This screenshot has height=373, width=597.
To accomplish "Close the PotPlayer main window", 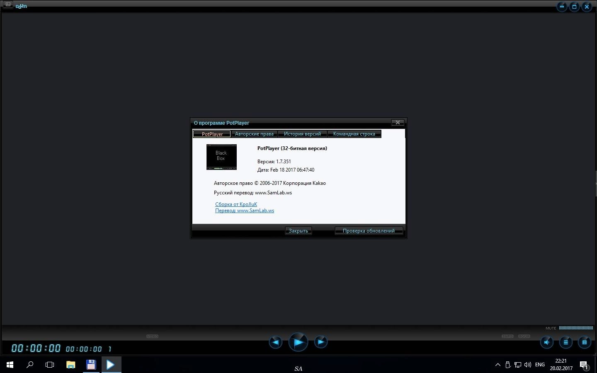I will tap(587, 7).
